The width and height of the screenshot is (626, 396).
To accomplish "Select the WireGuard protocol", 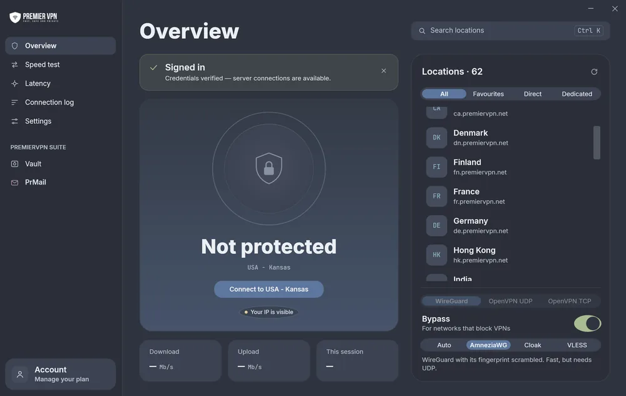I will point(451,301).
